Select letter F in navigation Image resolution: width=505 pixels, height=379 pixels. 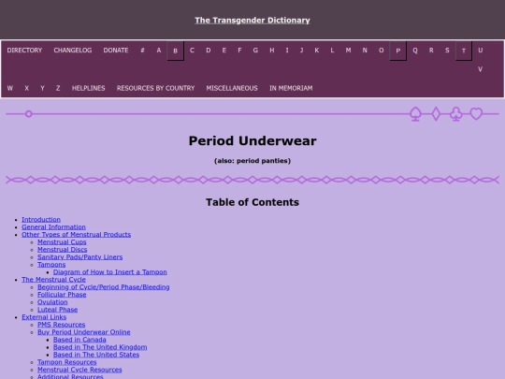point(239,51)
